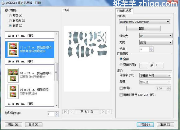This screenshot has width=180, height=130.
Task: Go to previous preview page
Action: (71, 112)
